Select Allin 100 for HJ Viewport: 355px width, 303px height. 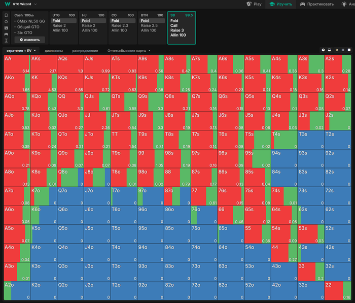coord(90,30)
